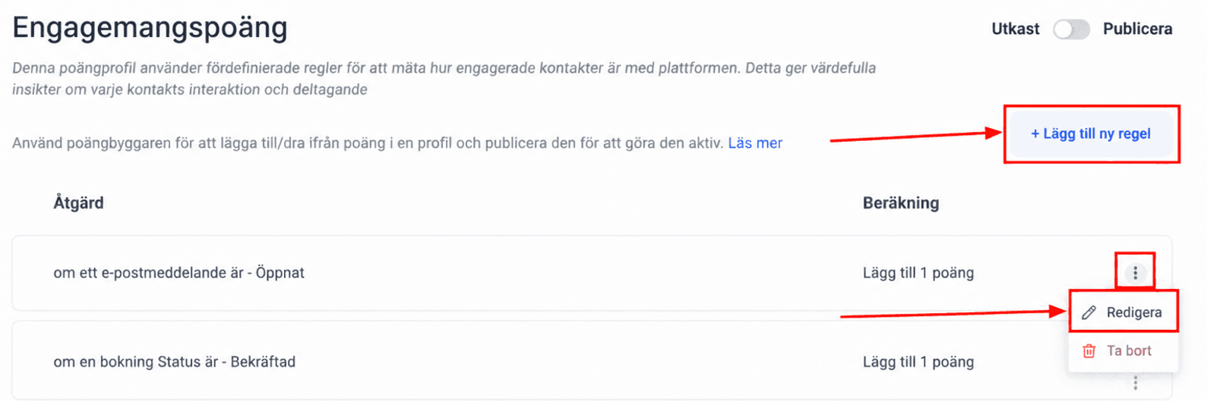Click the Utkast label next to the switch
The height and width of the screenshot is (401, 1207).
1015,30
